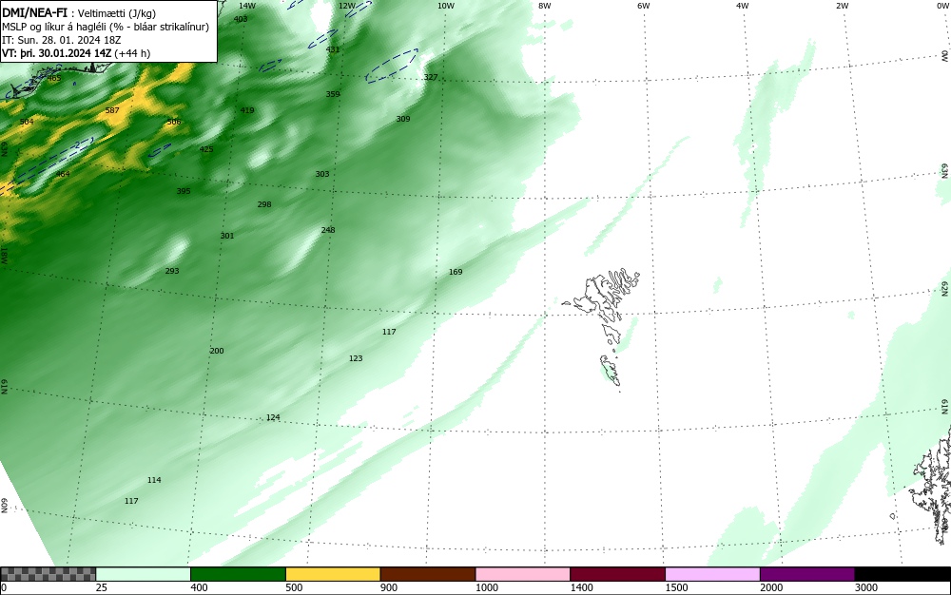Click the map value 123

pos(356,358)
